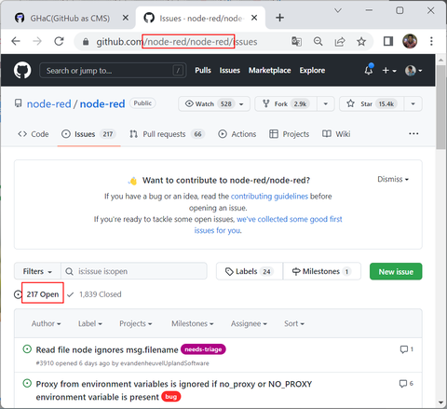Open the Pull requests tab
Image resolution: width=447 pixels, height=409 pixels.
click(167, 134)
